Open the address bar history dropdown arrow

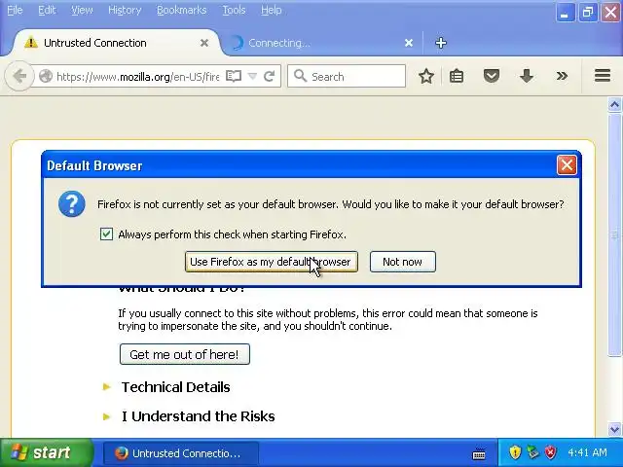point(252,76)
